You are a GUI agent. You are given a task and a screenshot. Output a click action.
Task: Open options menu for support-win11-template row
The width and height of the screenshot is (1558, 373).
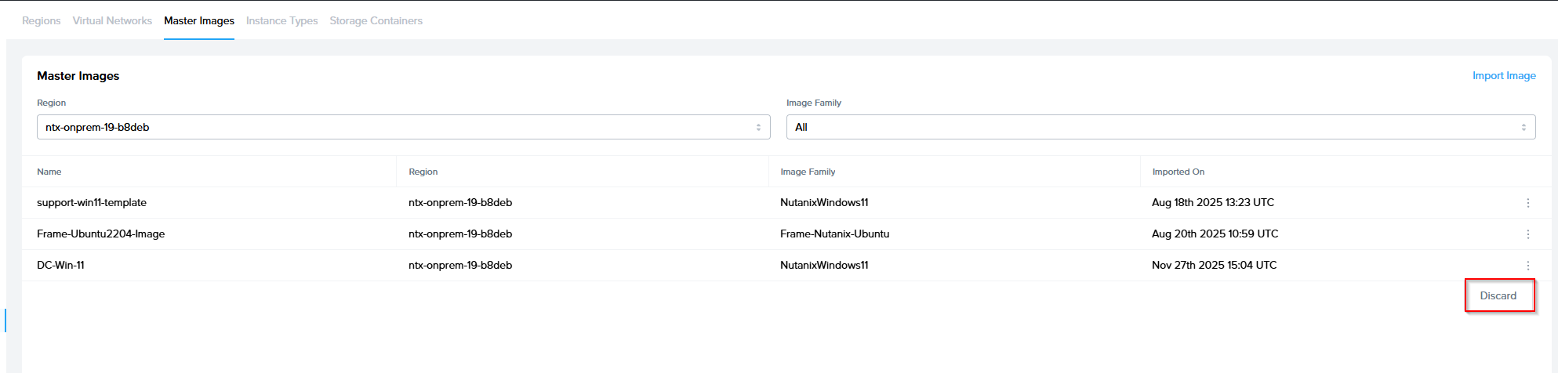(x=1527, y=203)
